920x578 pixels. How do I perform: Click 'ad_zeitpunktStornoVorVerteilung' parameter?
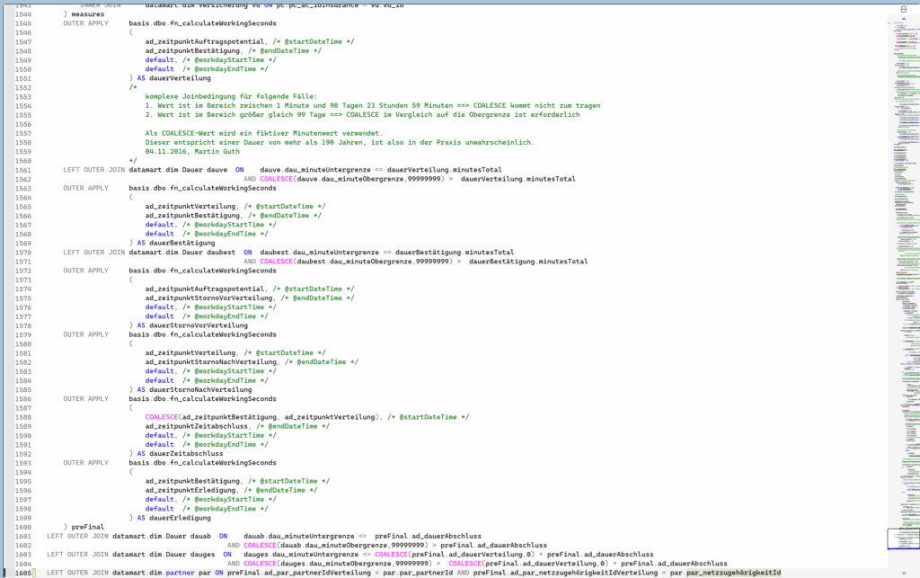(x=208, y=298)
